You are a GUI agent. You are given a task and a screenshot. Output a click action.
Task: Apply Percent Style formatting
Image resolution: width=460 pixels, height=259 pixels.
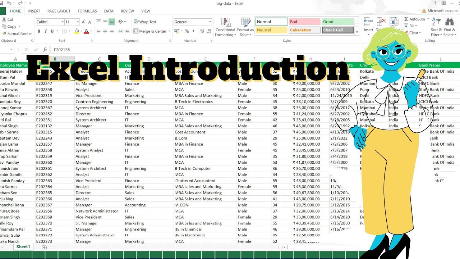pyautogui.click(x=187, y=31)
